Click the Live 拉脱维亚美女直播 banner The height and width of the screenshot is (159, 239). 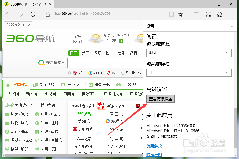32,105
